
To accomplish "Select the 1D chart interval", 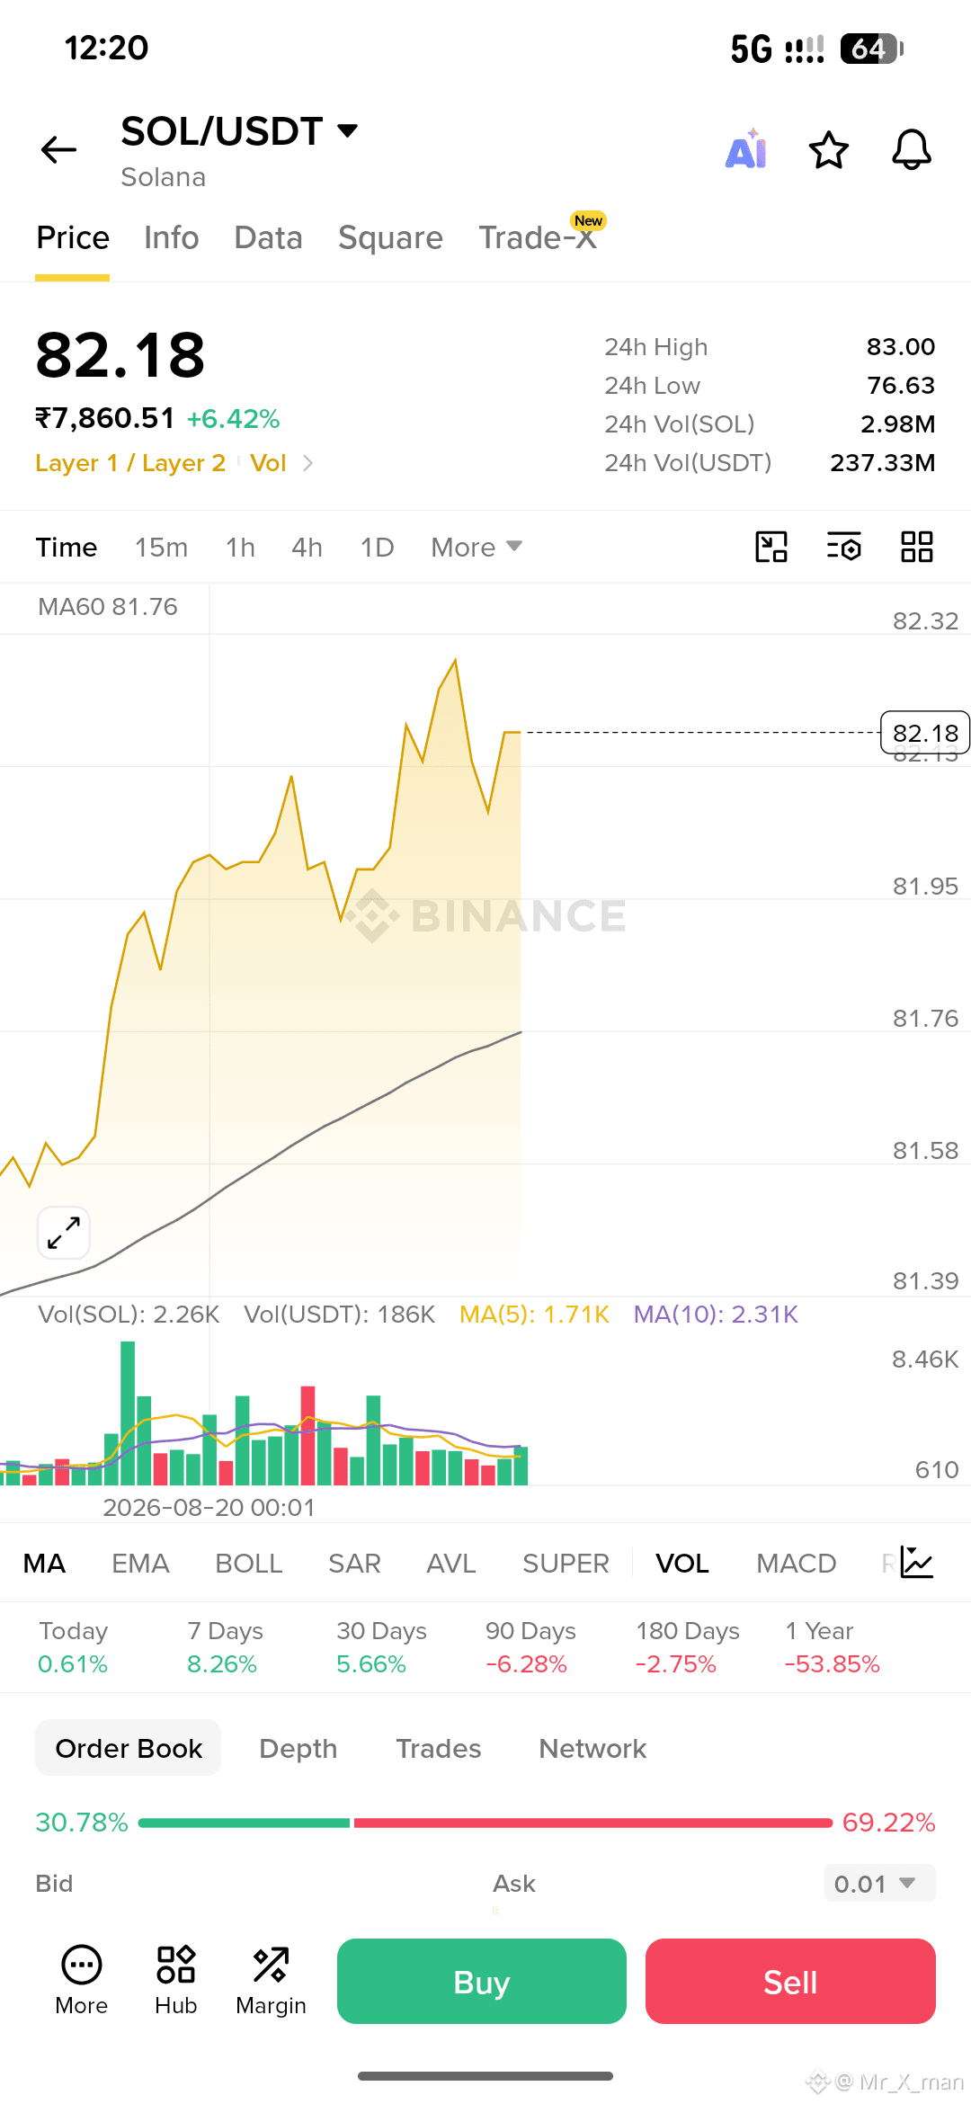I will tap(377, 548).
